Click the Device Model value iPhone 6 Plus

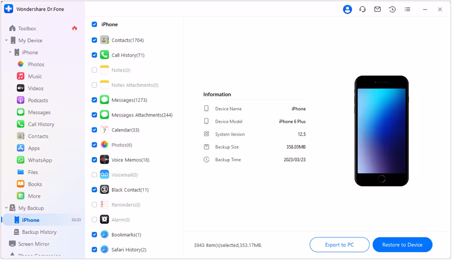292,121
